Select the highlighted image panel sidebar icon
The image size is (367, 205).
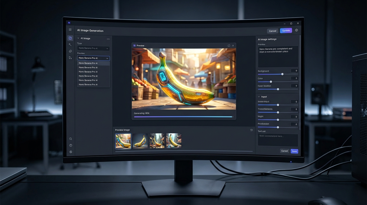(70, 38)
